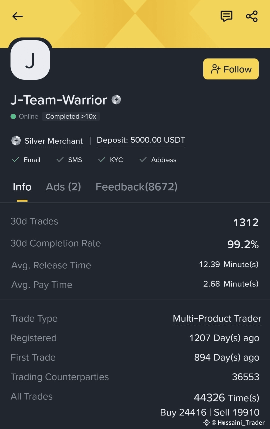Tap the SMS verified checkmark
The height and width of the screenshot is (429, 270).
[60, 160]
